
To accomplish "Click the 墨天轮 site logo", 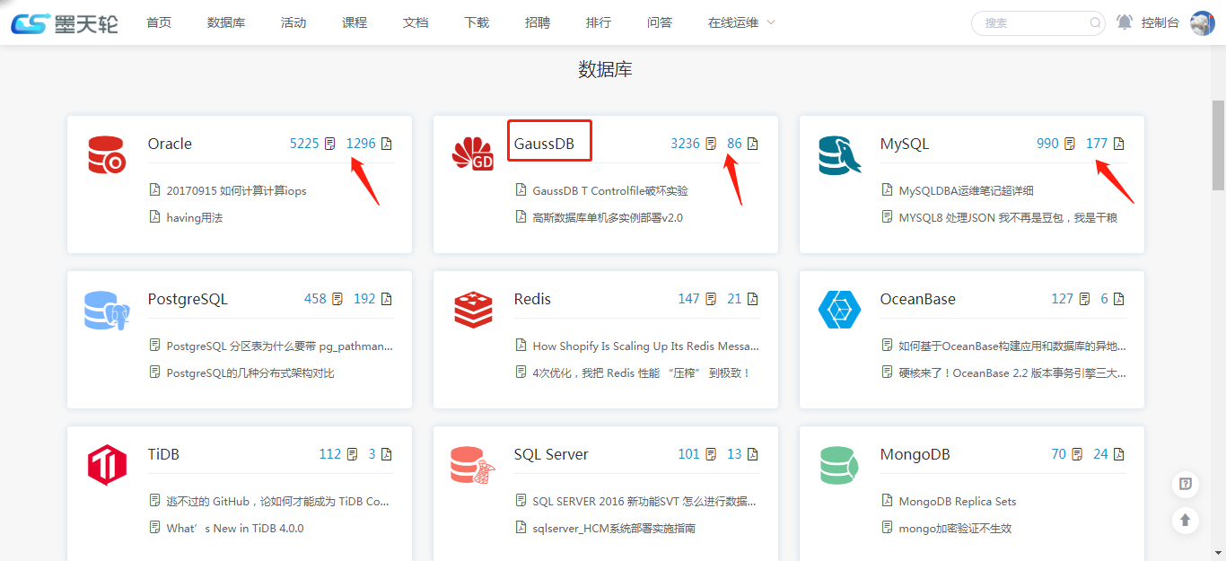I will (65, 22).
